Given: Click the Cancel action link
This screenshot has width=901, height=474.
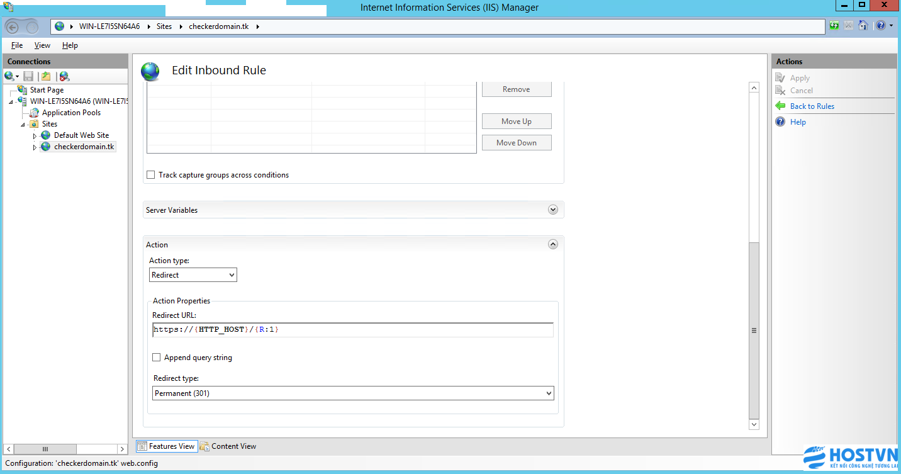Looking at the screenshot, I should [802, 91].
